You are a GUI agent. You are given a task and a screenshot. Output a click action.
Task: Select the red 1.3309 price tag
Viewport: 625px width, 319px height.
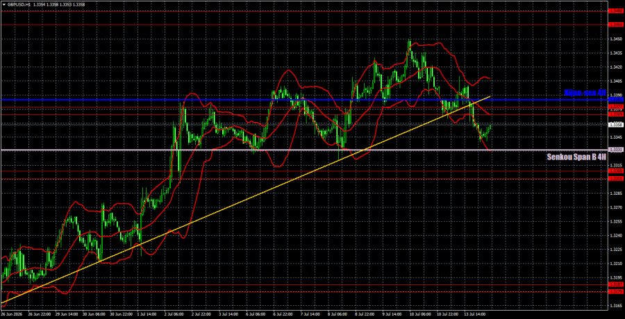click(616, 171)
